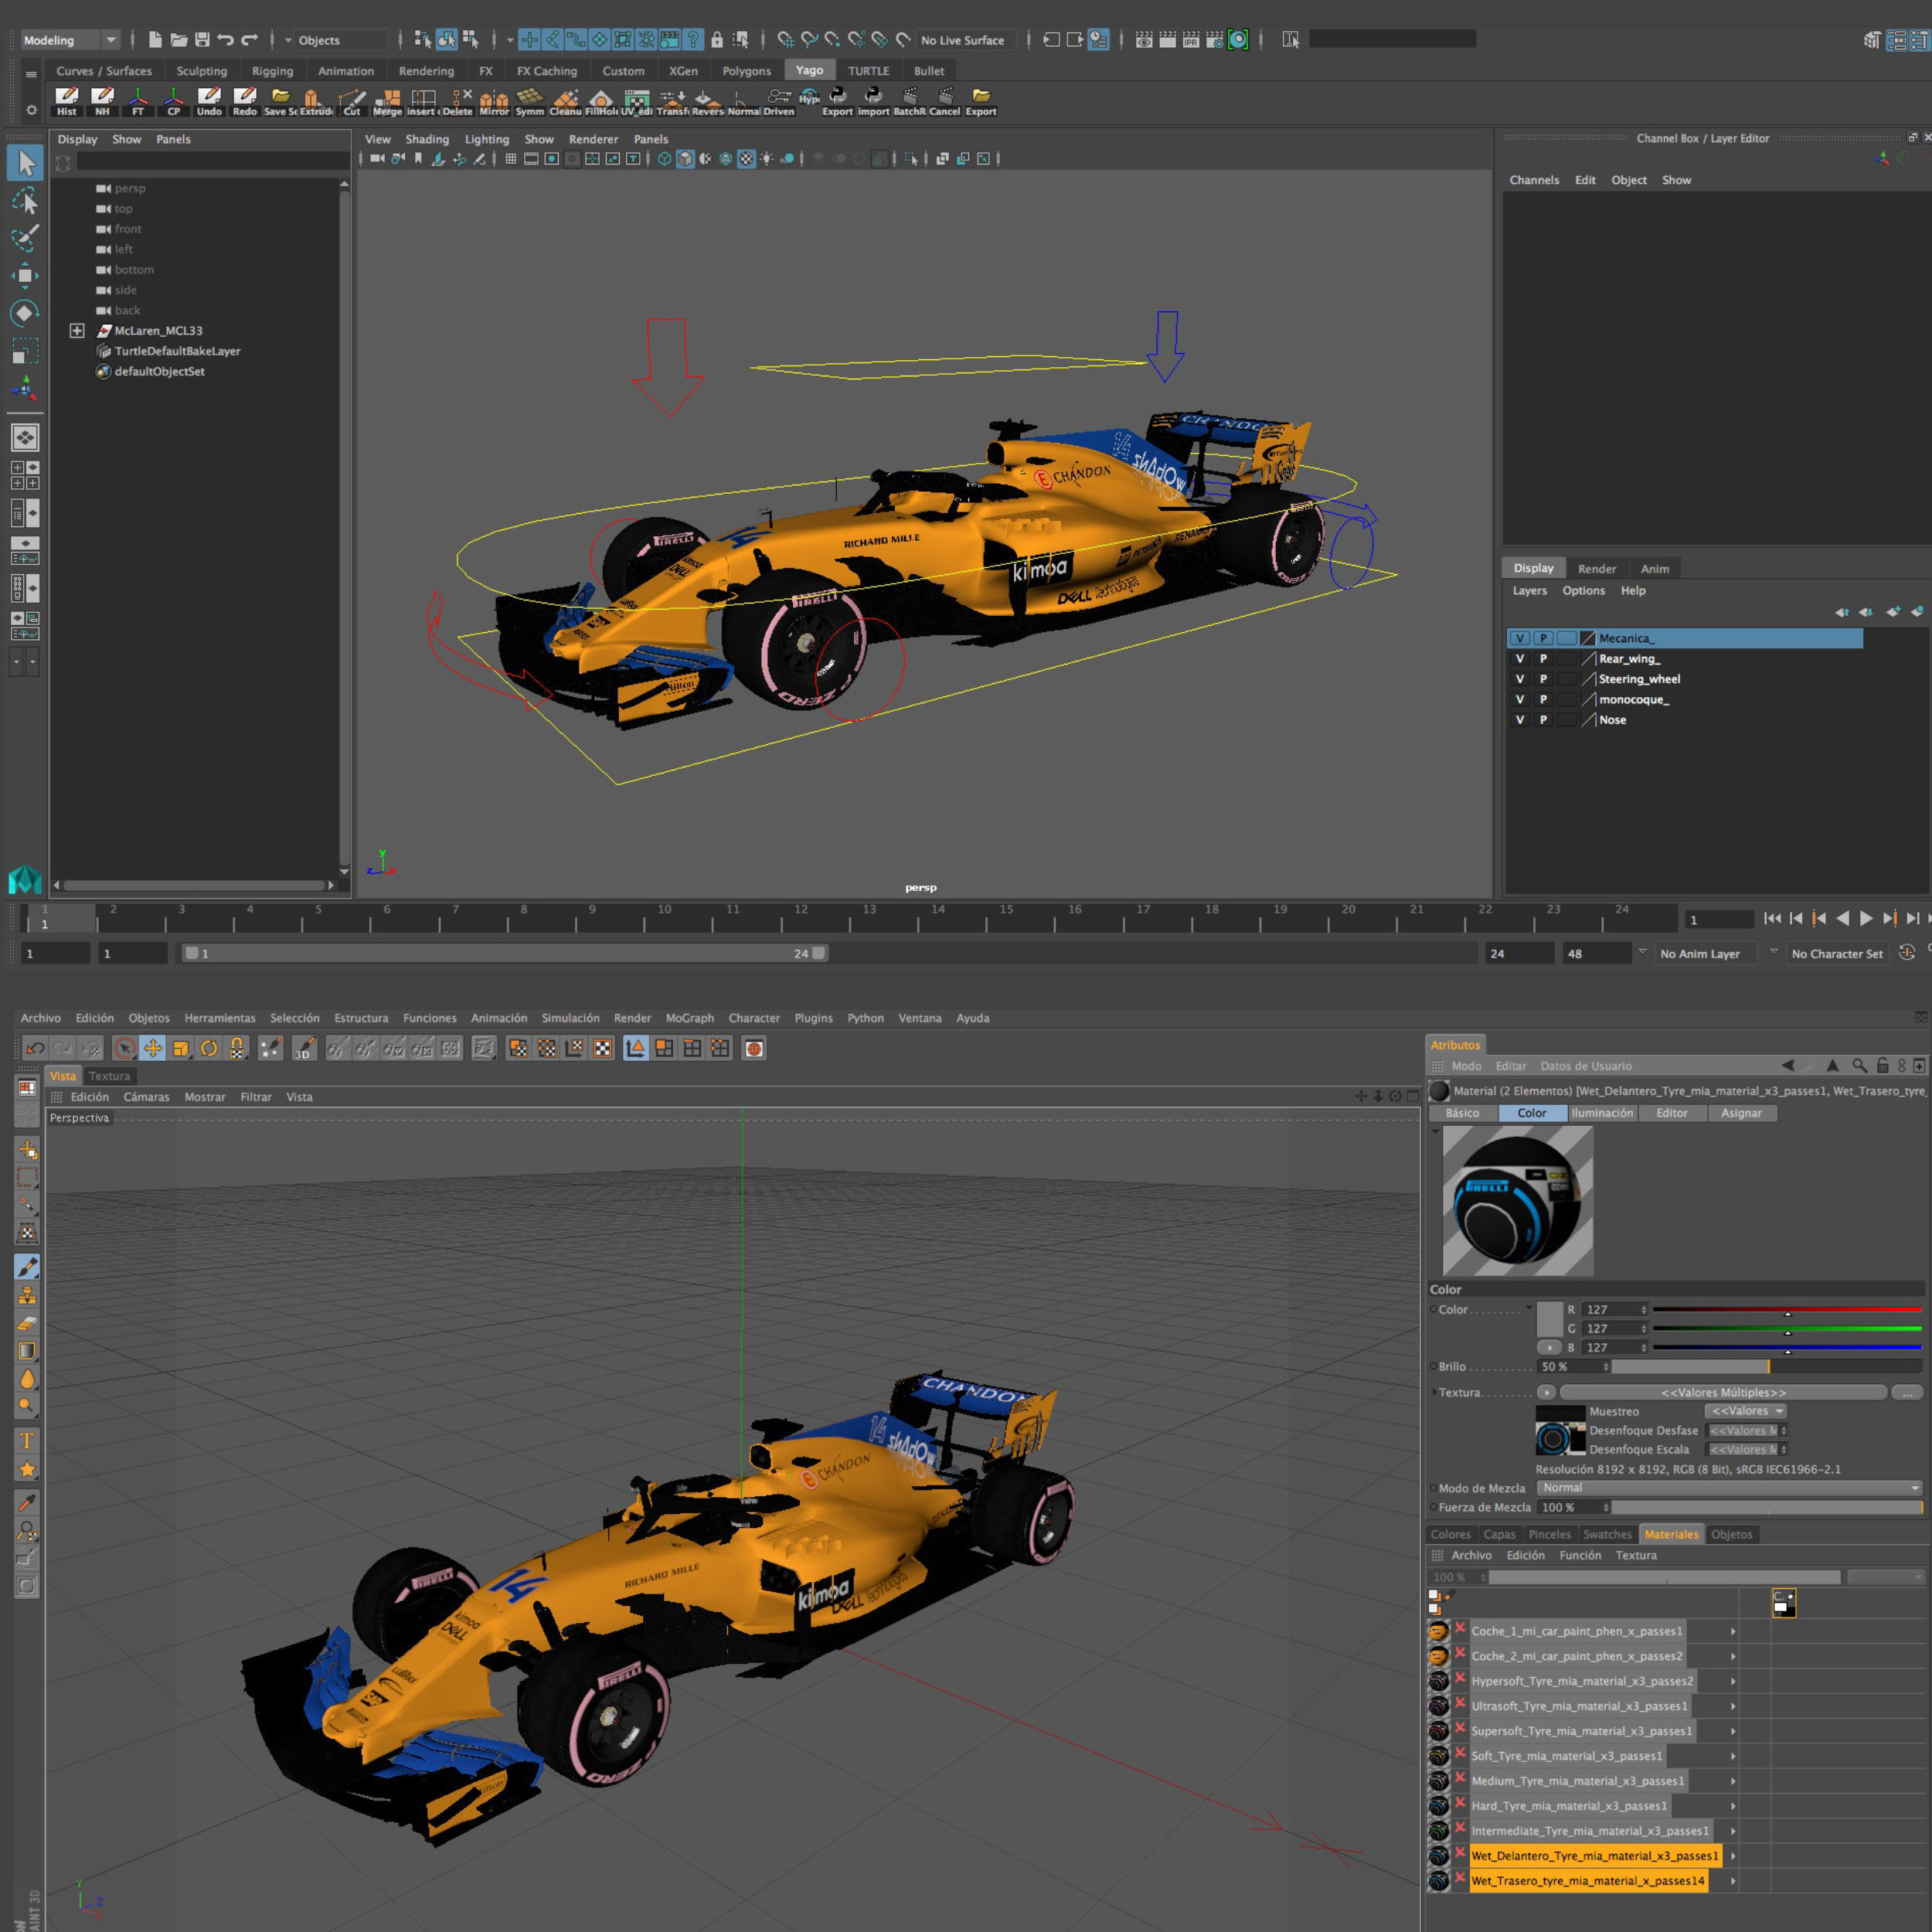Click the BodyPaint eraser tool icon
Screen dimensions: 1932x1932
(x=27, y=1324)
